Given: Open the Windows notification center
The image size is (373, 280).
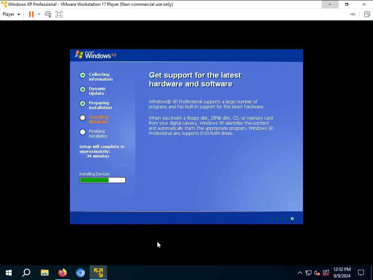Looking at the screenshot, I should tap(361, 273).
